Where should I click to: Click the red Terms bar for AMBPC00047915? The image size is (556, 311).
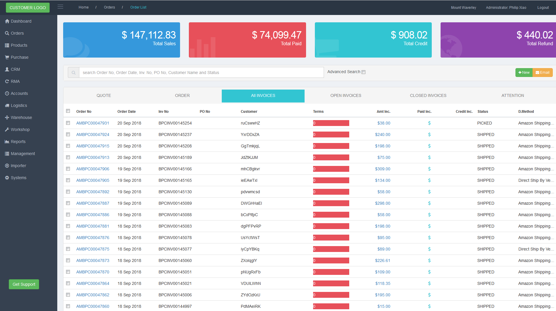tap(331, 146)
